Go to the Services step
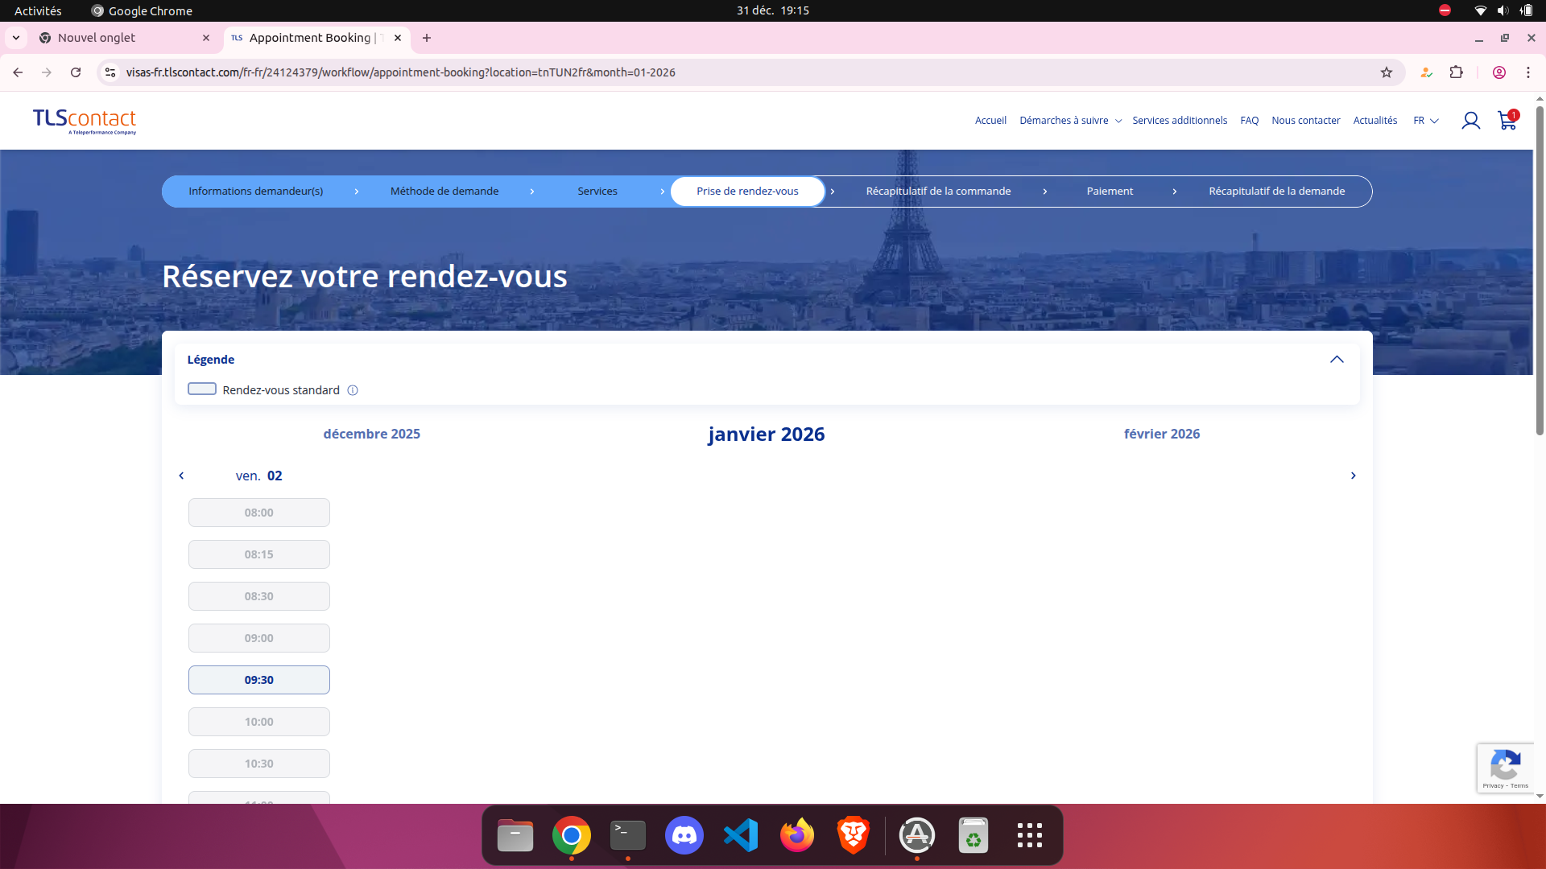 [597, 192]
